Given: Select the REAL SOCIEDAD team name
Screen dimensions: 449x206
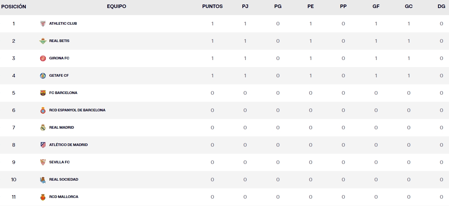Looking at the screenshot, I should point(64,179).
